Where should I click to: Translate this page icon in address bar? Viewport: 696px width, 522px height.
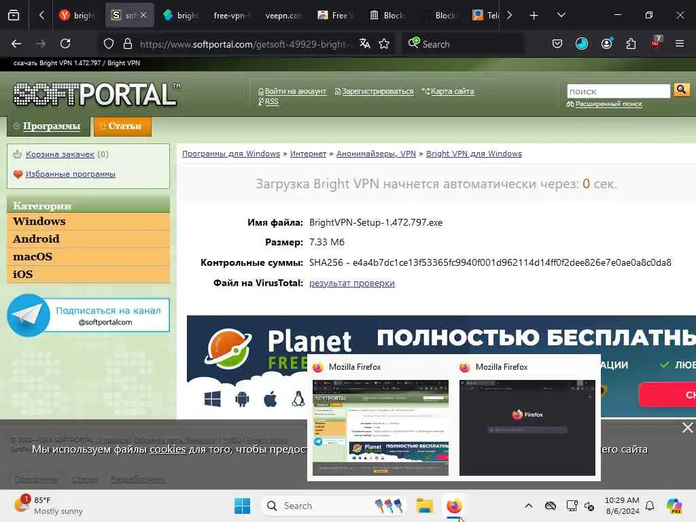coord(364,43)
